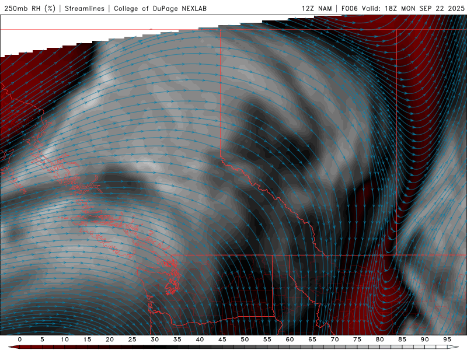Viewport: 467px width, 350px height.
Task: Click the color scale label "85"
Action: 402,339
